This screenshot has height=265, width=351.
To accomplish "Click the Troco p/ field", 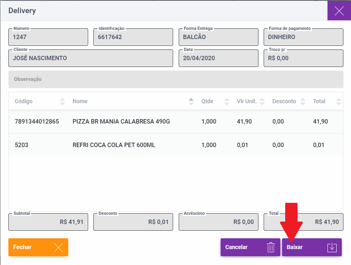I will (x=303, y=58).
